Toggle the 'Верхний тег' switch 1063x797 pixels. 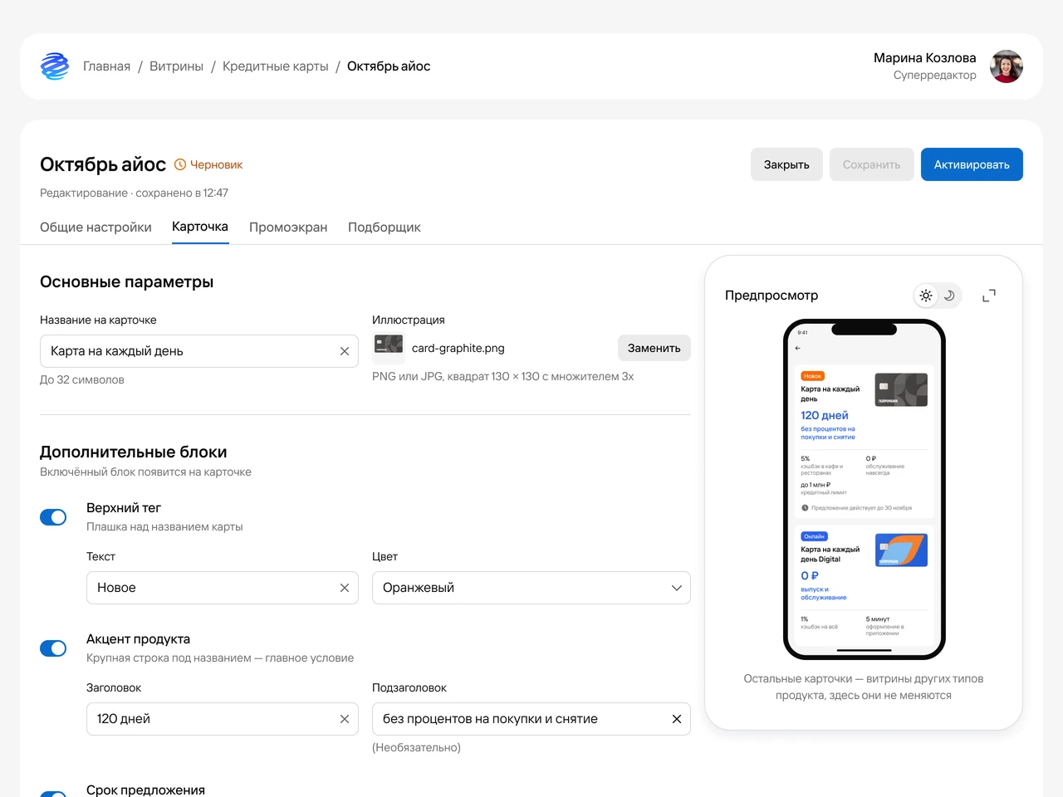53,517
